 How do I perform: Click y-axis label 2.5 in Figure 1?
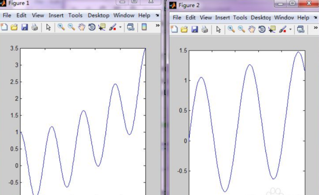[x=14, y=82]
